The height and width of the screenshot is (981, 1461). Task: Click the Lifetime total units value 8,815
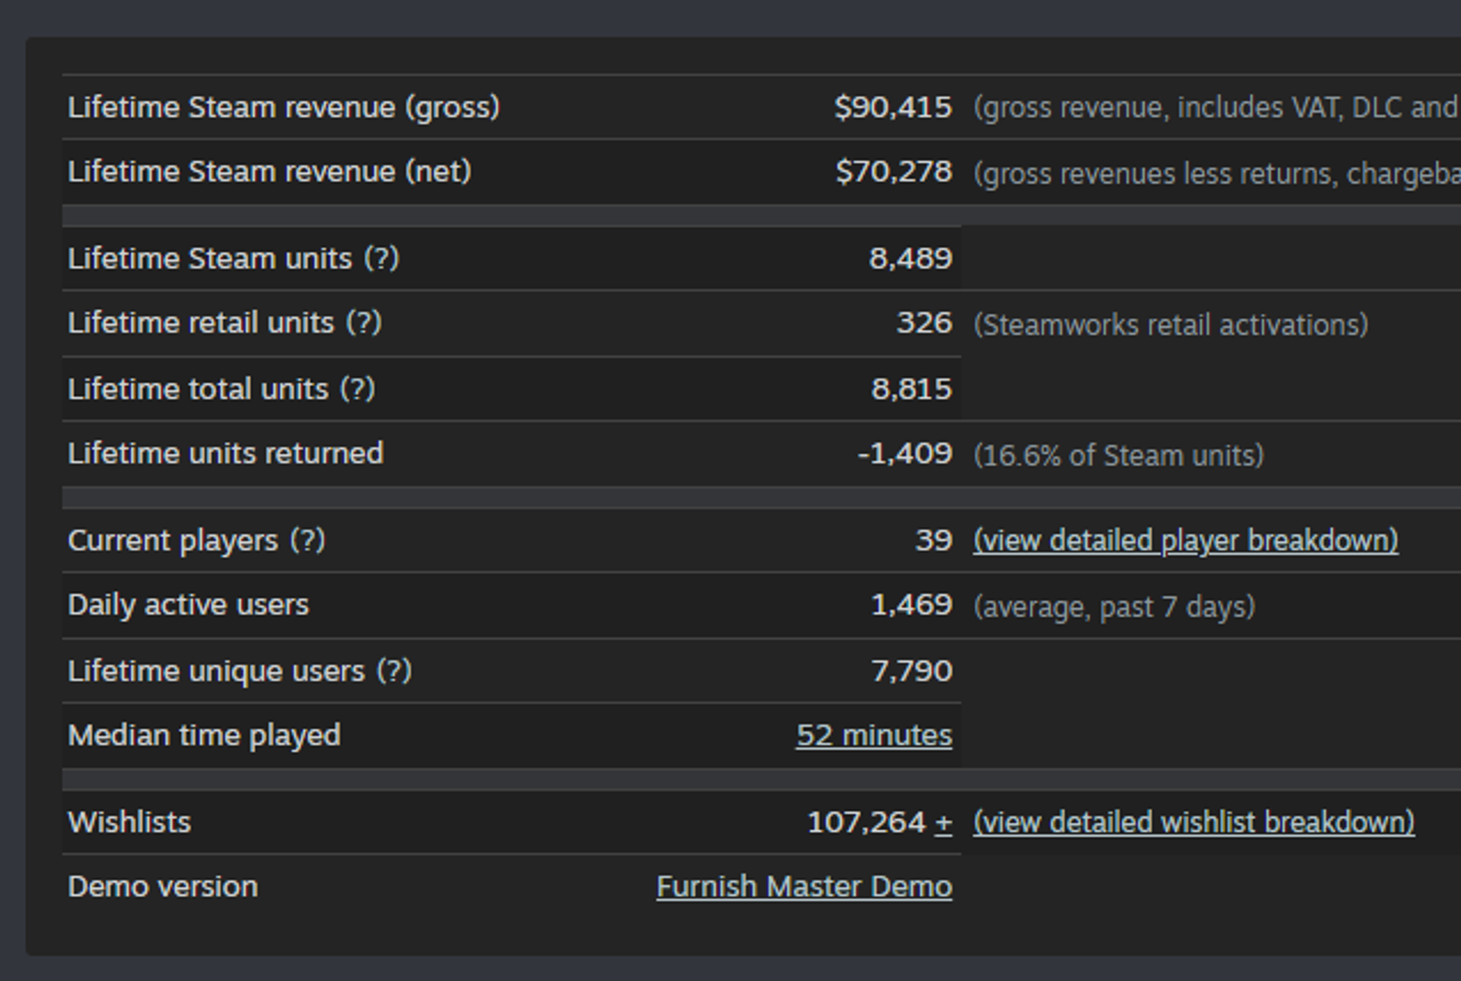click(x=911, y=389)
